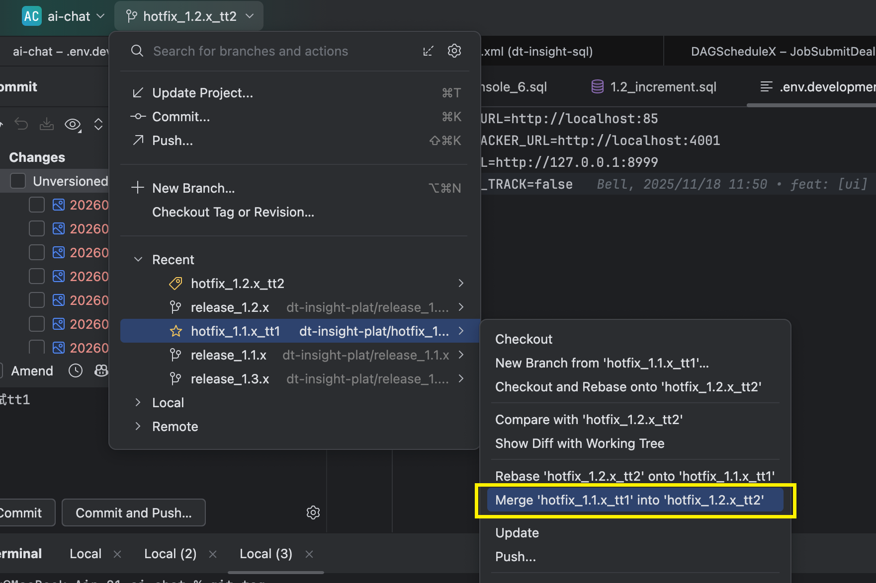The width and height of the screenshot is (876, 583).
Task: Click star icon of hotfix_1.1.x_tt1 branch
Action: tap(175, 331)
